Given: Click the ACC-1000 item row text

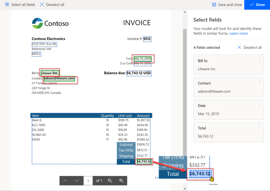Looking at the screenshot, I should coord(39,125).
